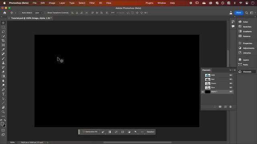Select the Eyedropper tool
The width and height of the screenshot is (257, 144).
3,50
